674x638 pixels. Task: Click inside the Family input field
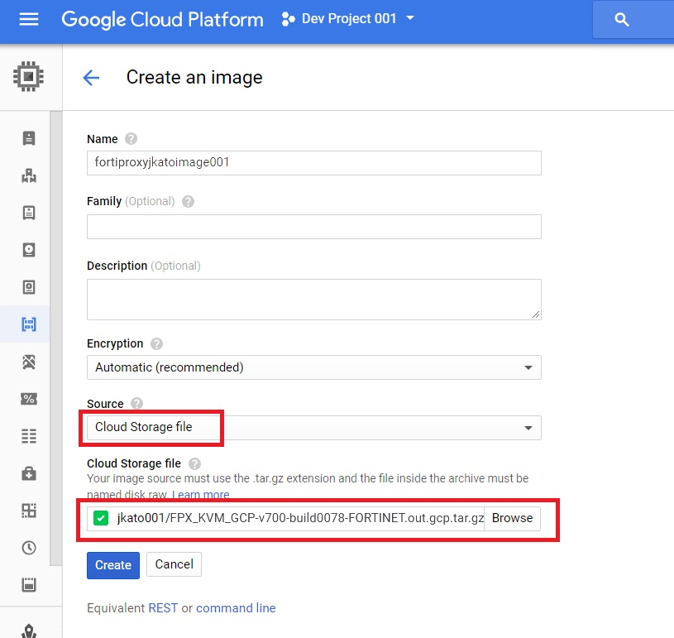point(313,226)
